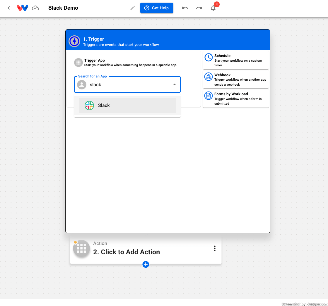The width and height of the screenshot is (328, 306).
Task: Click the Slack Demo workflow title
Action: coord(63,8)
